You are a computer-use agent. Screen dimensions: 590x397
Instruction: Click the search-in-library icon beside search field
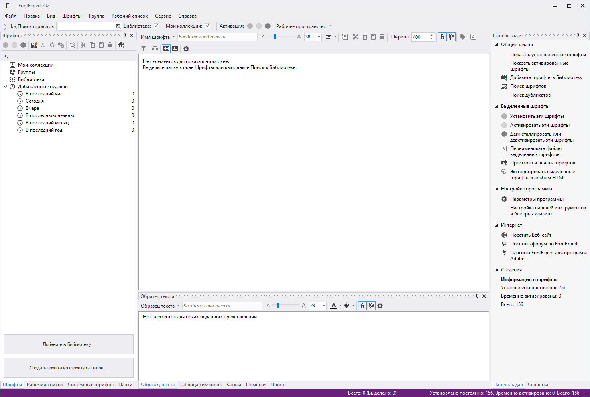[118, 26]
